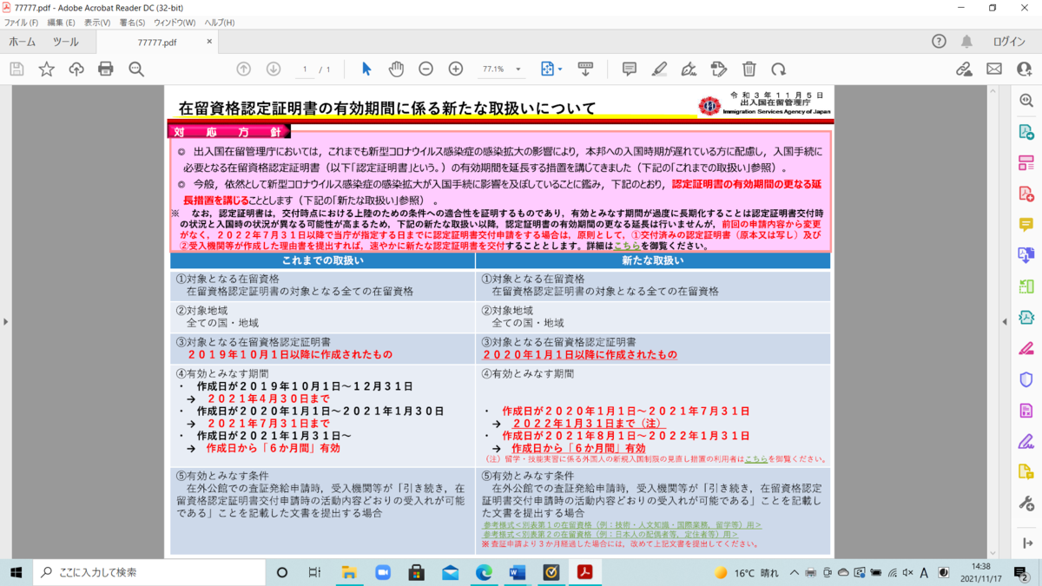Open the 別表第1の在留資格 reference form link

[x=621, y=525]
